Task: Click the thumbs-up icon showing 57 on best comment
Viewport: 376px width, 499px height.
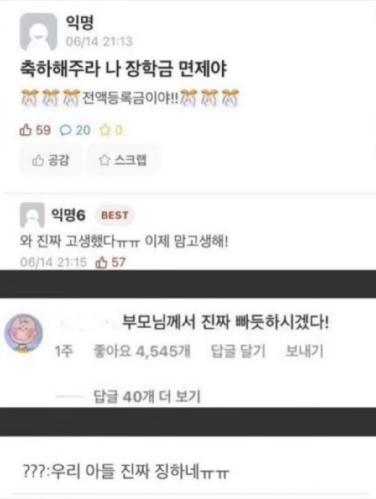Action: pyautogui.click(x=102, y=262)
